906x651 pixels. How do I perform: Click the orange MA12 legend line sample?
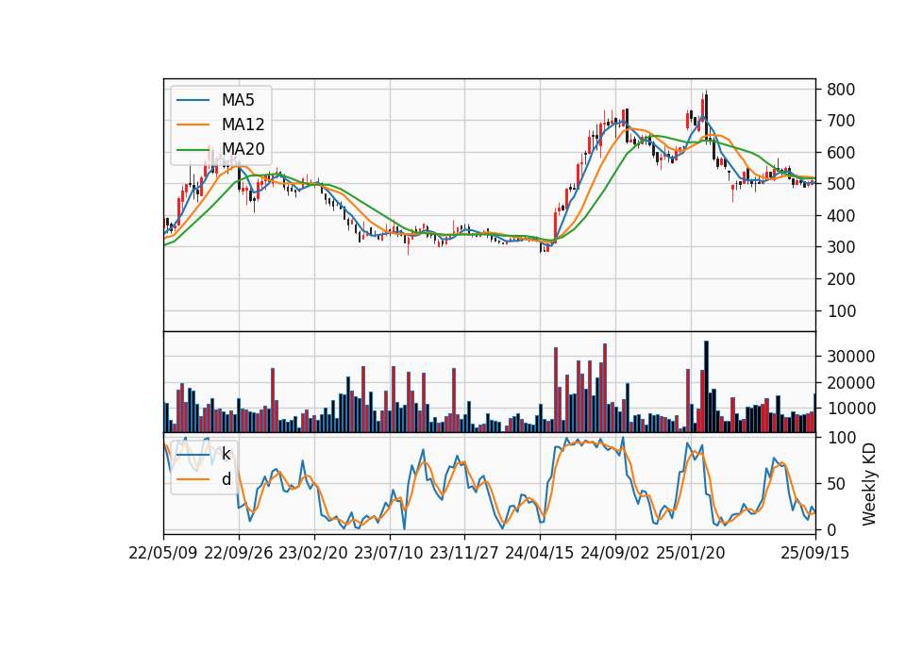point(193,125)
